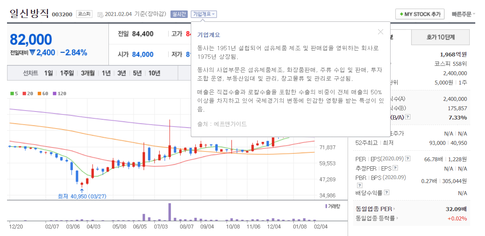This screenshot has height=236, width=485.
Task: Open the 빠른주문 dropdown
Action: (x=463, y=14)
